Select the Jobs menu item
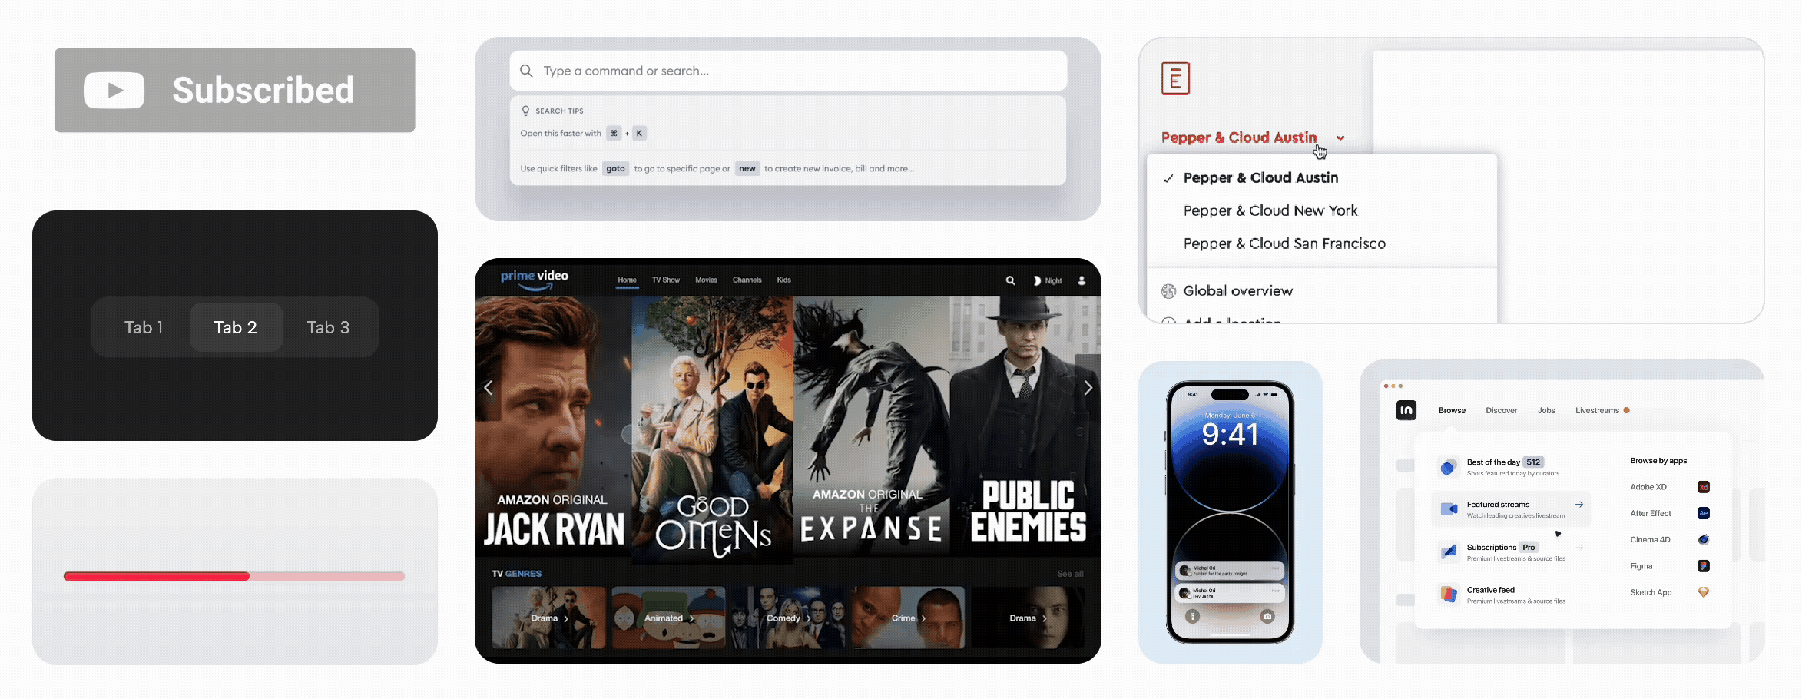 1546,411
